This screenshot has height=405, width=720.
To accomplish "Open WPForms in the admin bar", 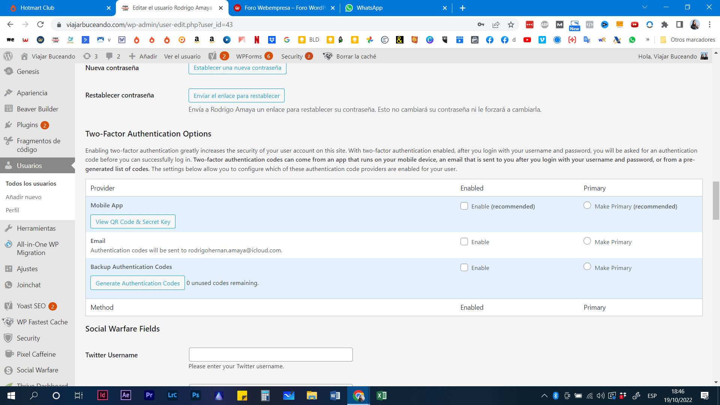I will tap(254, 56).
